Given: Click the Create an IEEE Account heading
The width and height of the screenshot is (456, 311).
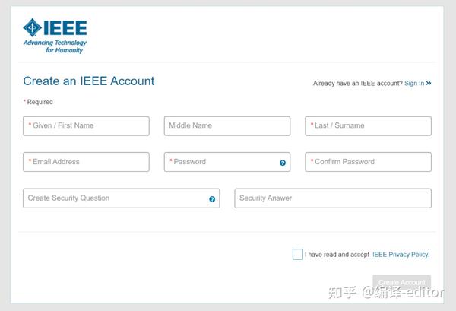Looking at the screenshot, I should 89,81.
